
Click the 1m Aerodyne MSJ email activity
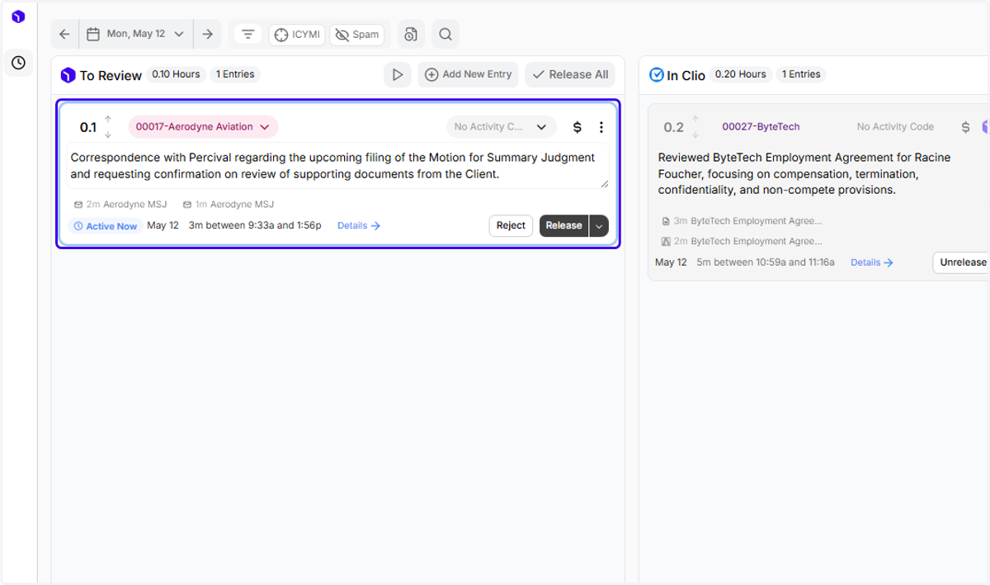pyautogui.click(x=229, y=204)
